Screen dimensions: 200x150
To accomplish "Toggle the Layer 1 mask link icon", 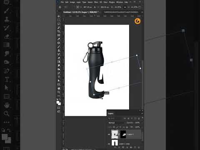I will tap(119, 134).
